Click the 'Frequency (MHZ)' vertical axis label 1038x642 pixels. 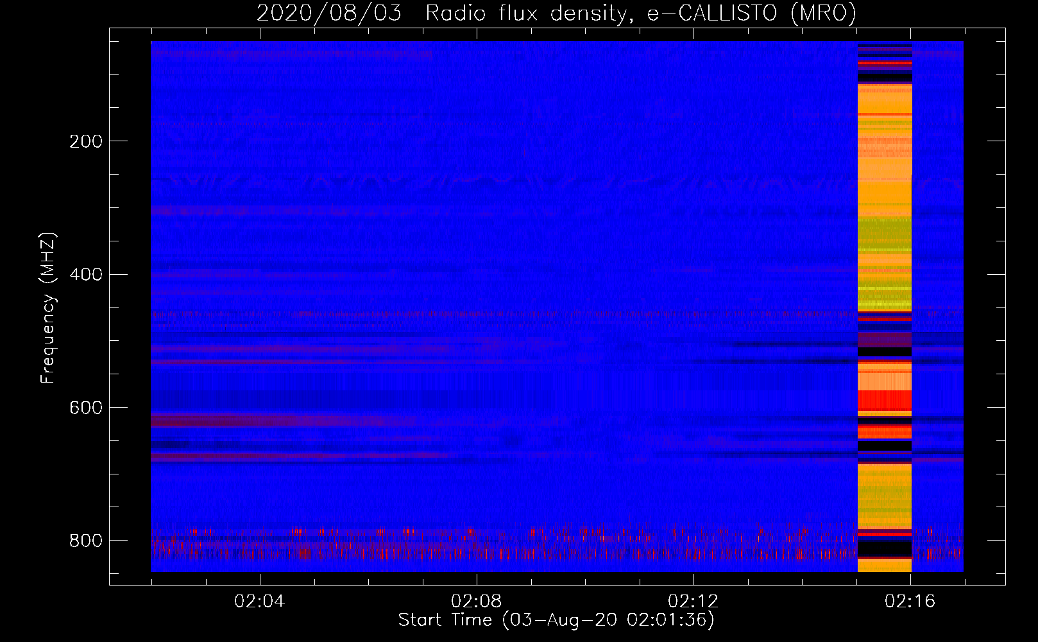tap(48, 308)
